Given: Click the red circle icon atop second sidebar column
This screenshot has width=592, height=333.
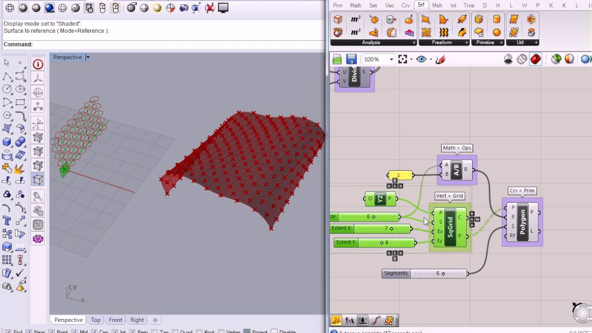Looking at the screenshot, I should click(38, 64).
